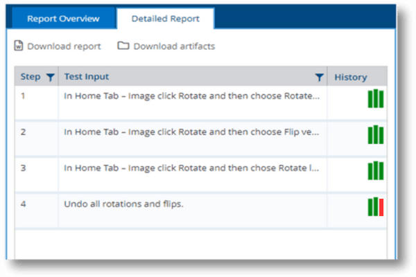The image size is (416, 277).
Task: Click the red failed bar in step 4 history
Action: pyautogui.click(x=381, y=206)
